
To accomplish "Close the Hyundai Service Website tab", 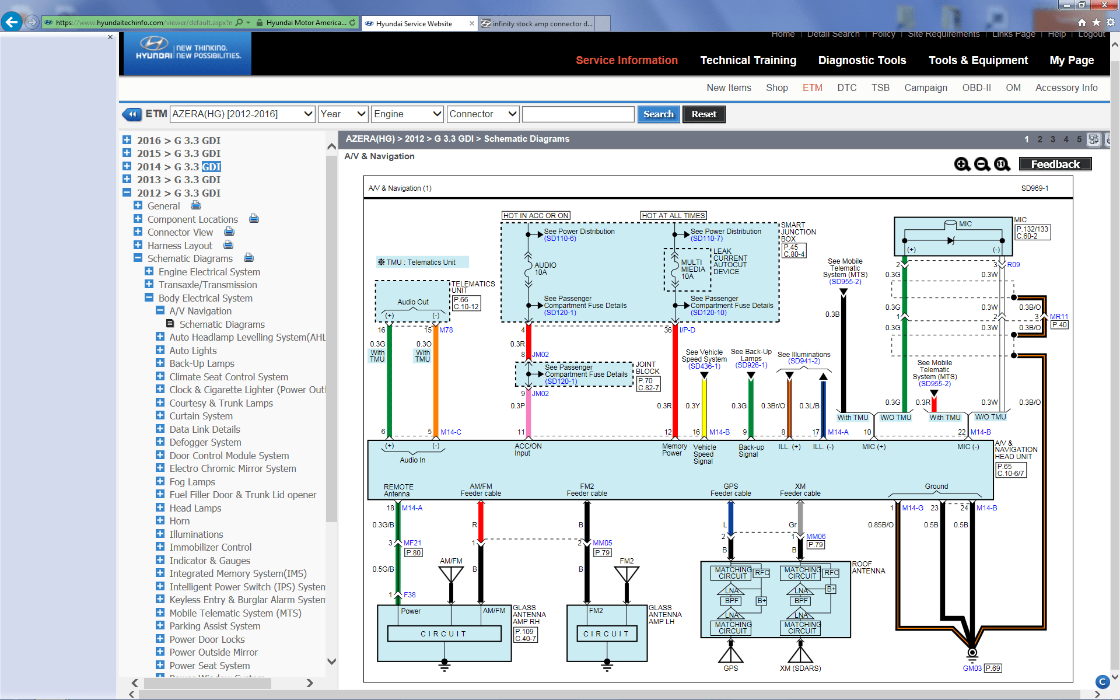I will click(x=471, y=23).
